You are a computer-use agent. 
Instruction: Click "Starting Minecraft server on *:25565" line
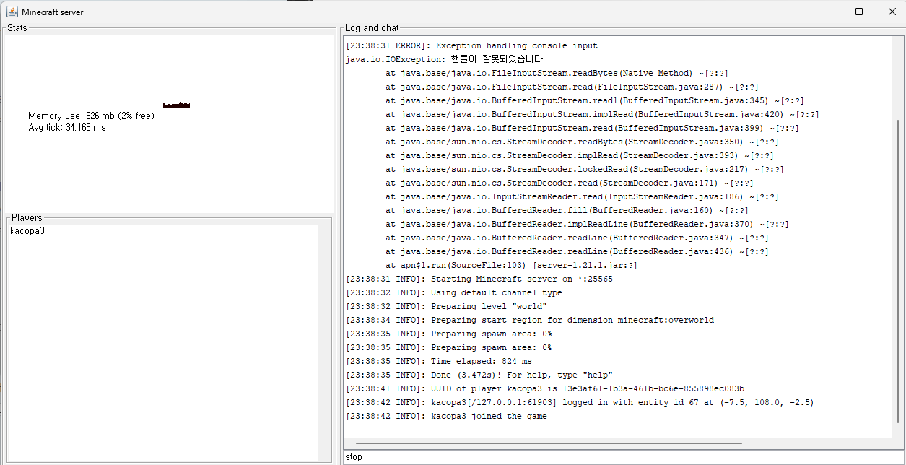click(x=479, y=279)
